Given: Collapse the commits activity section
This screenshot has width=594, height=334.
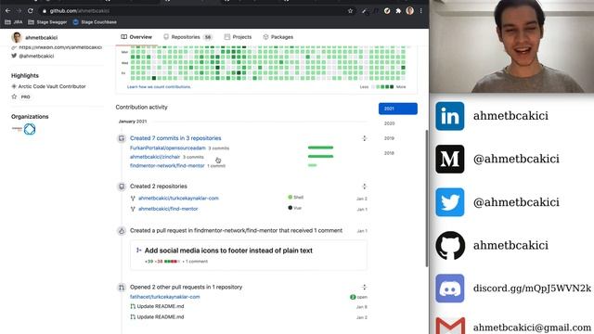Looking at the screenshot, I should pos(364,138).
